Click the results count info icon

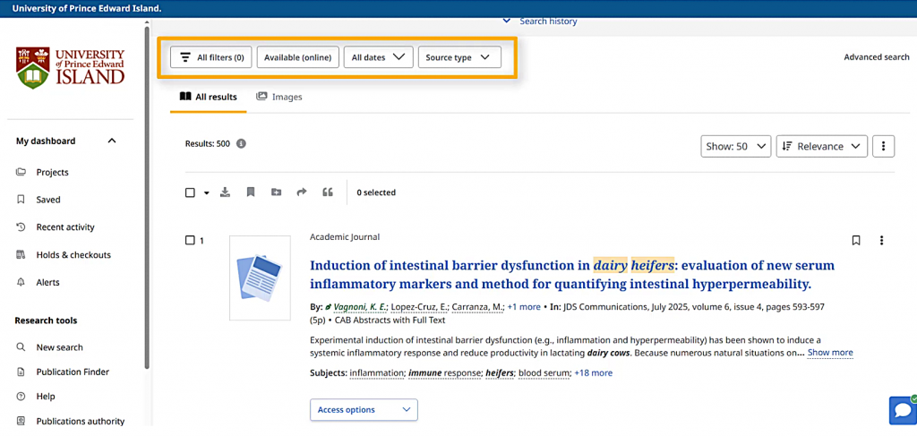click(241, 143)
